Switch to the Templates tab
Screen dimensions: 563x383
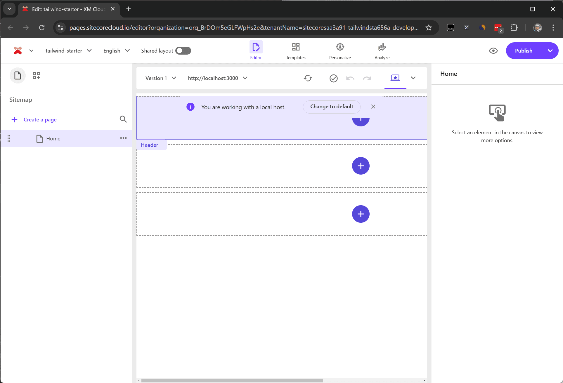(296, 51)
